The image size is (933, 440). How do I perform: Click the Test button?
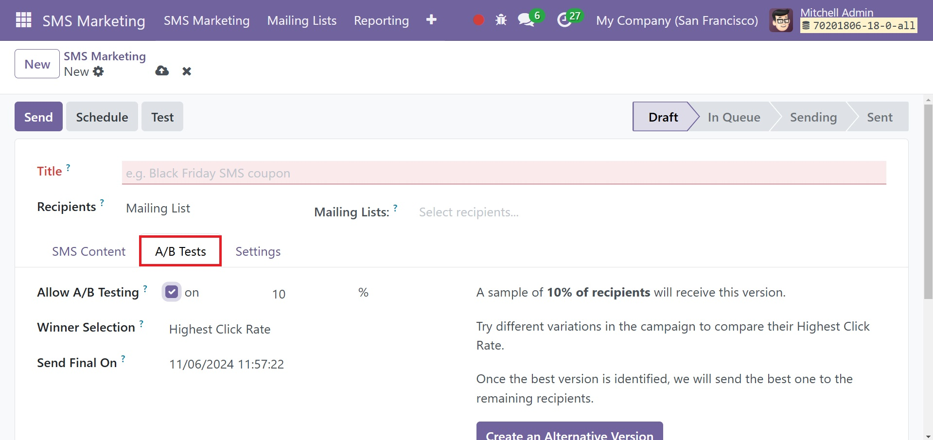pyautogui.click(x=162, y=117)
